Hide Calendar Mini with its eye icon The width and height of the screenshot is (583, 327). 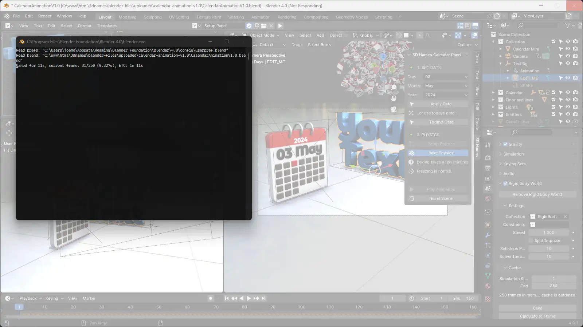click(x=568, y=49)
